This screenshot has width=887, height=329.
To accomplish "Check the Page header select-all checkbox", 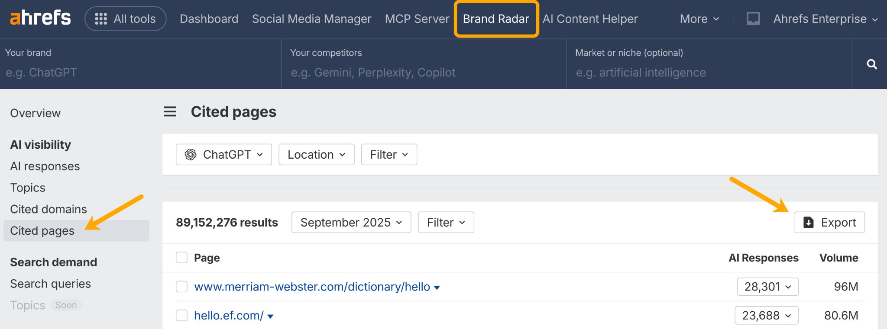I will [x=181, y=257].
